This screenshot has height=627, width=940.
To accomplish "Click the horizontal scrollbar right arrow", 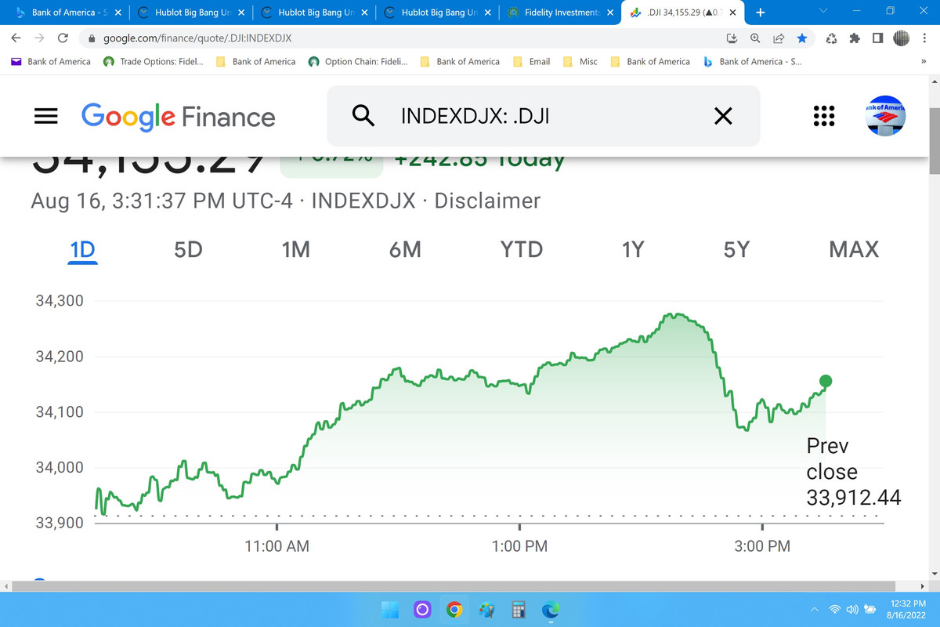I will click(922, 586).
